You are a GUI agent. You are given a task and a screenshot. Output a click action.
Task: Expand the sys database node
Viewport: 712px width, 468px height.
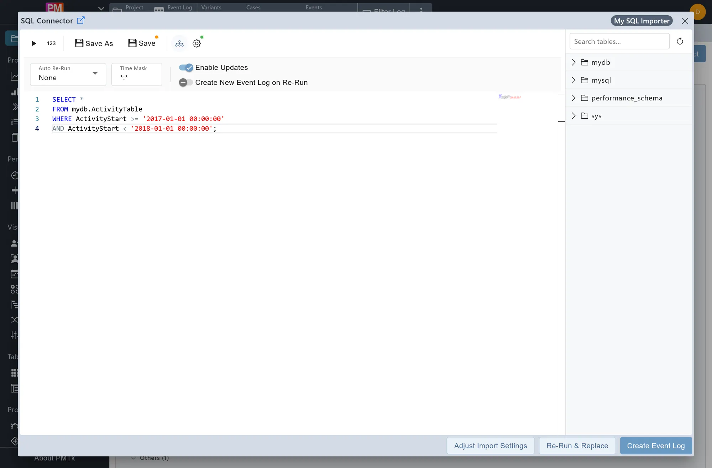click(x=574, y=116)
